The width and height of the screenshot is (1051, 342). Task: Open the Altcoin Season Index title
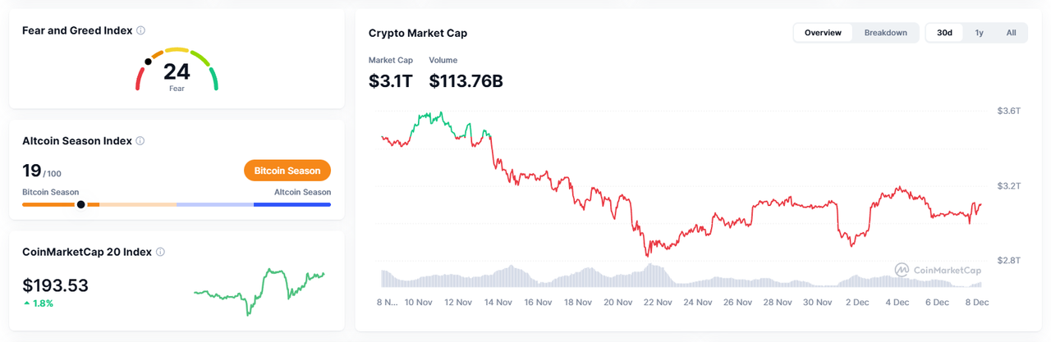pos(77,141)
